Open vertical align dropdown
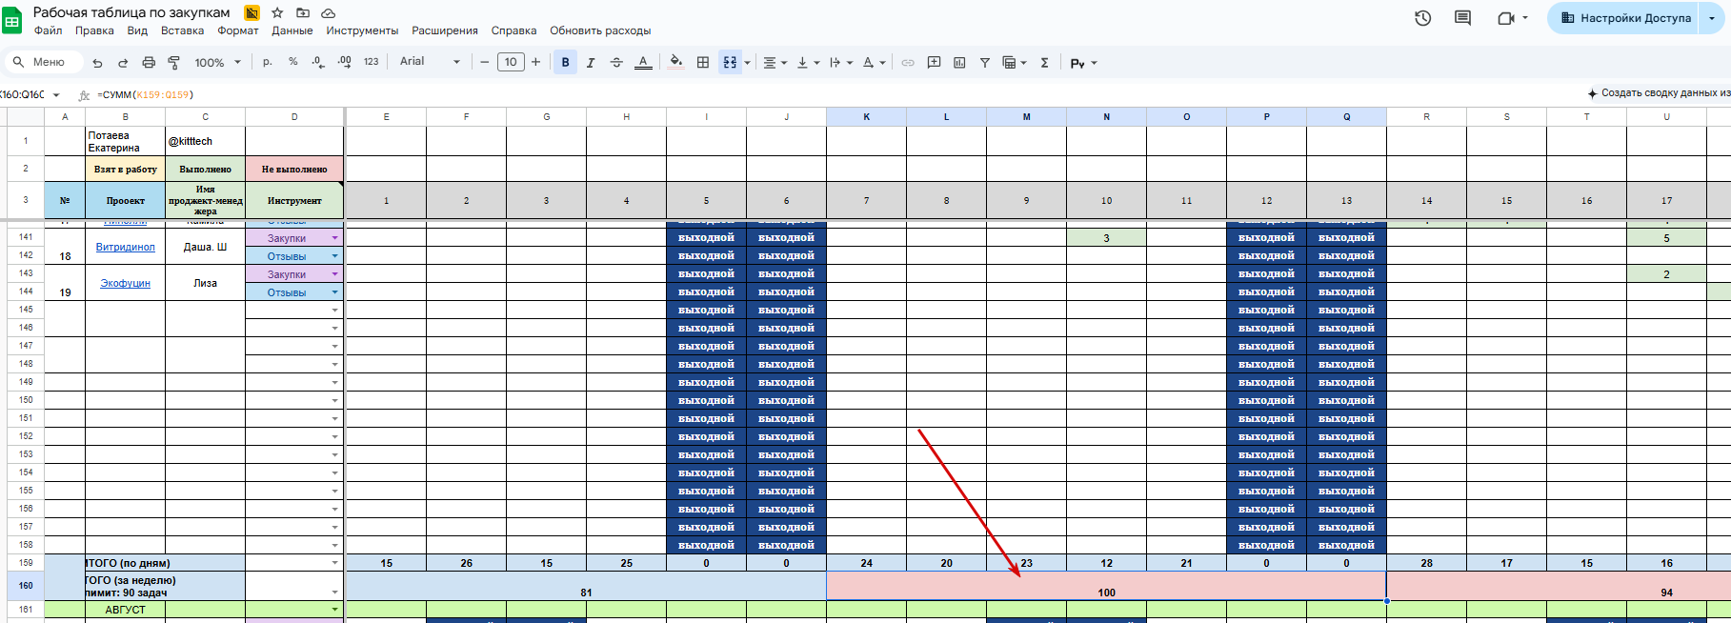 pyautogui.click(x=808, y=63)
